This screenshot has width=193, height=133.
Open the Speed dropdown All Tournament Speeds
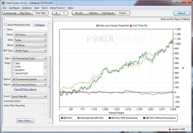point(29,79)
